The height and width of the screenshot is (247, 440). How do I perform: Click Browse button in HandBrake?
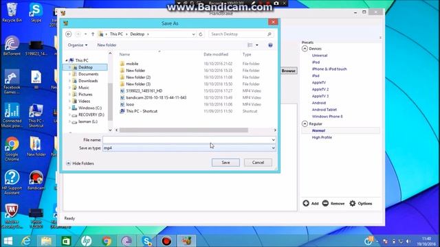click(x=289, y=71)
